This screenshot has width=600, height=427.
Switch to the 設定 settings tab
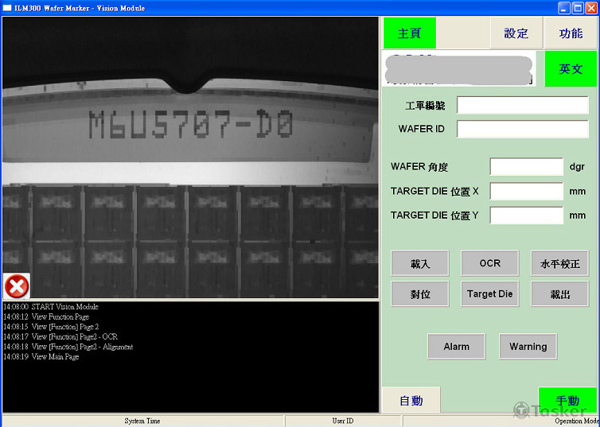(x=516, y=33)
